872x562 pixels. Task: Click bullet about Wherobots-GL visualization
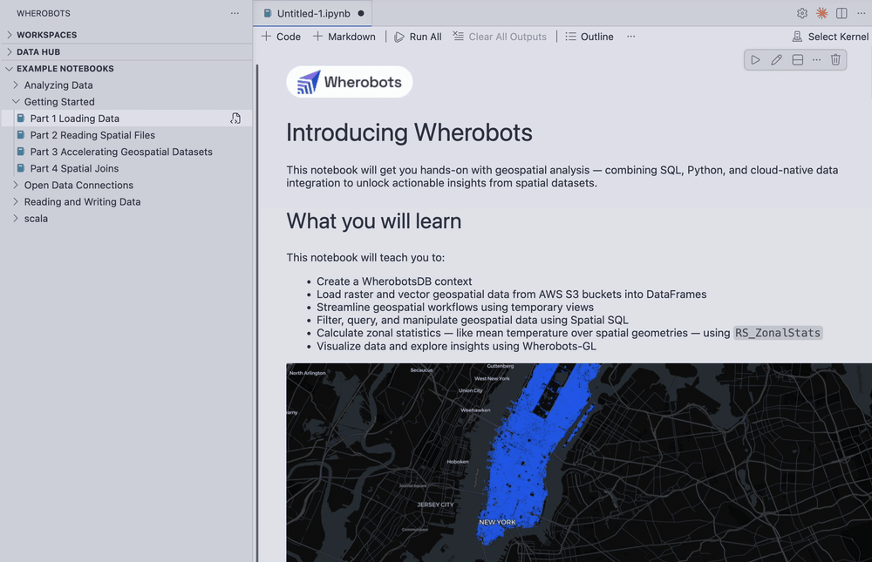[x=456, y=346]
